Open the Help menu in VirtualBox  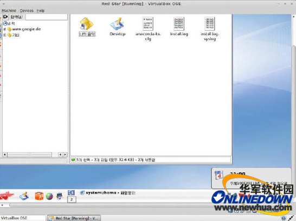click(x=41, y=10)
